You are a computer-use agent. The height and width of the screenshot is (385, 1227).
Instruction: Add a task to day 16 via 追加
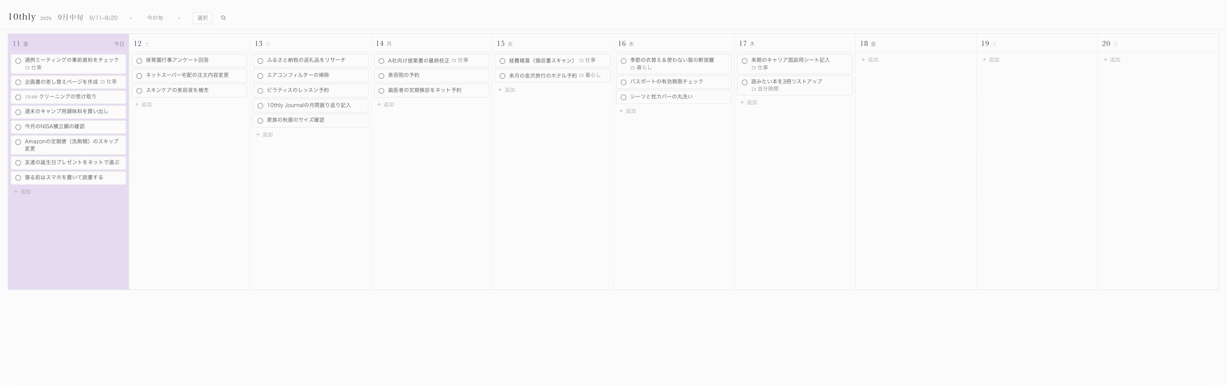(627, 111)
